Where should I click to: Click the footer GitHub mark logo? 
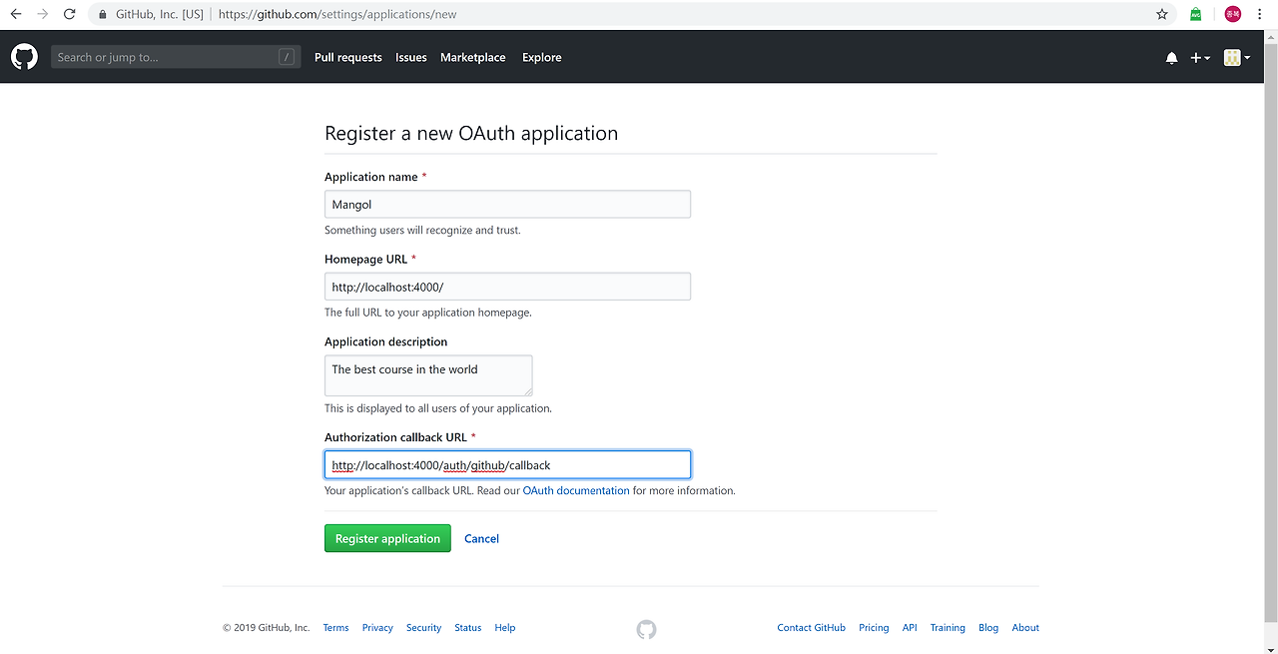pos(646,629)
